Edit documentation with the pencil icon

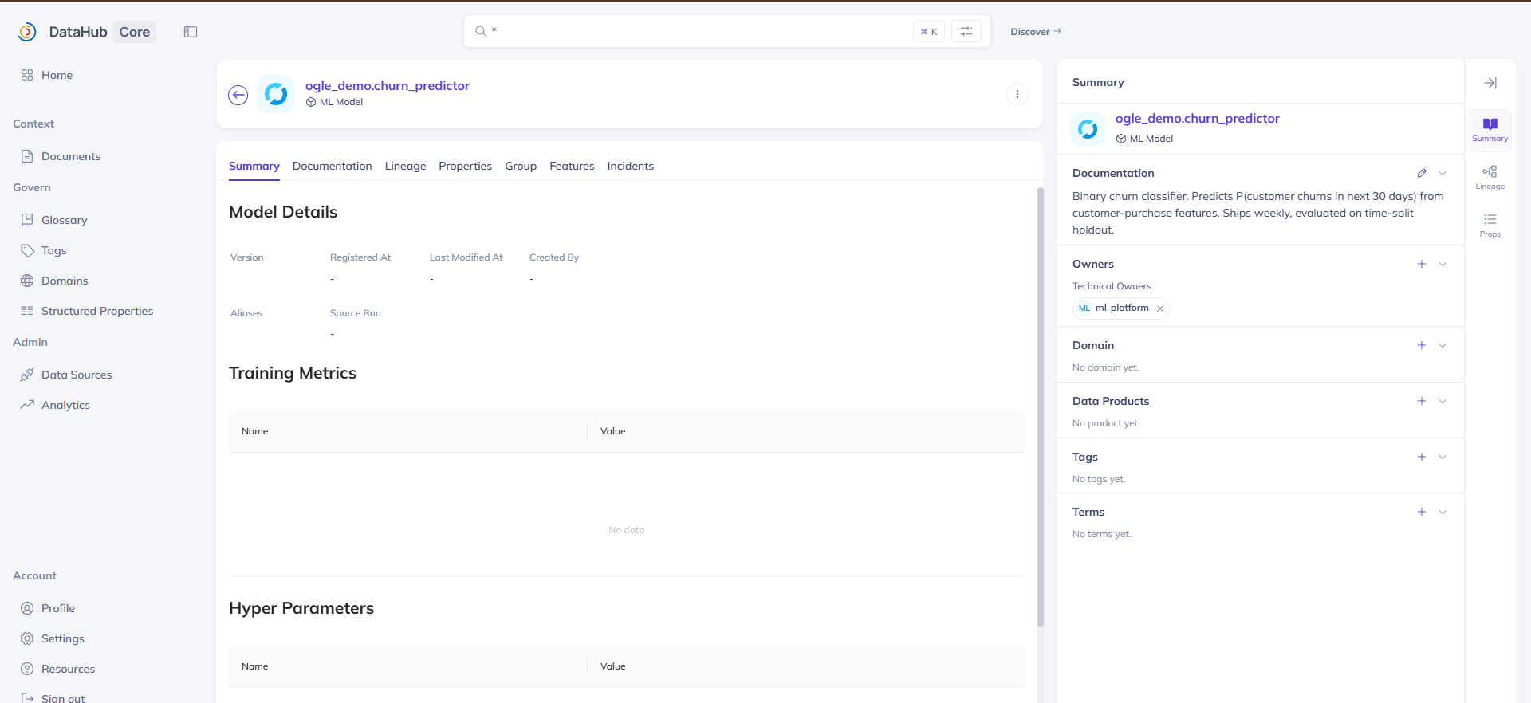(x=1421, y=173)
